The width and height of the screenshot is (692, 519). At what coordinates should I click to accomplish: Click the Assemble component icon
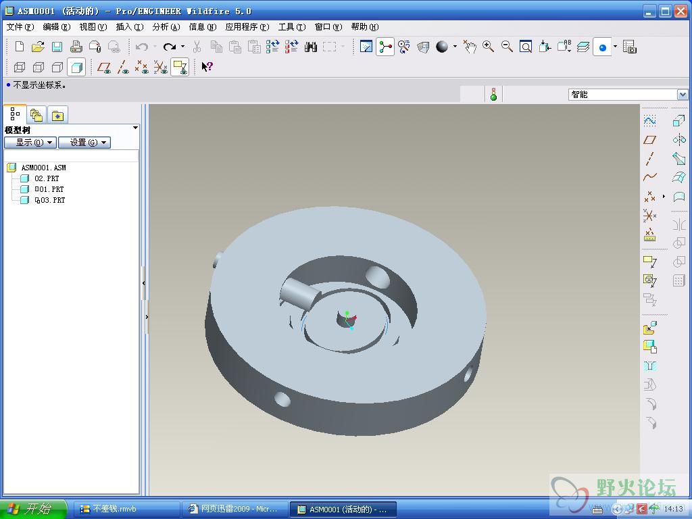click(x=649, y=328)
